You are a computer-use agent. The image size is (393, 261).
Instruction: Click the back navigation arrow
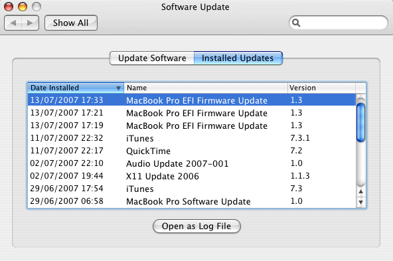(13, 23)
